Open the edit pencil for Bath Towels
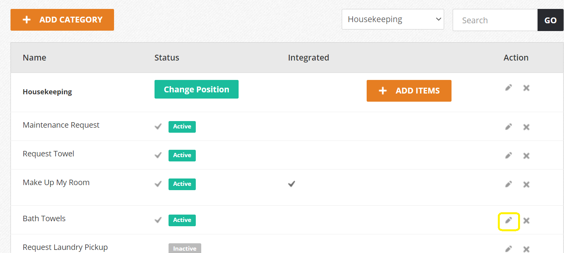This screenshot has height=253, width=564. [x=508, y=220]
